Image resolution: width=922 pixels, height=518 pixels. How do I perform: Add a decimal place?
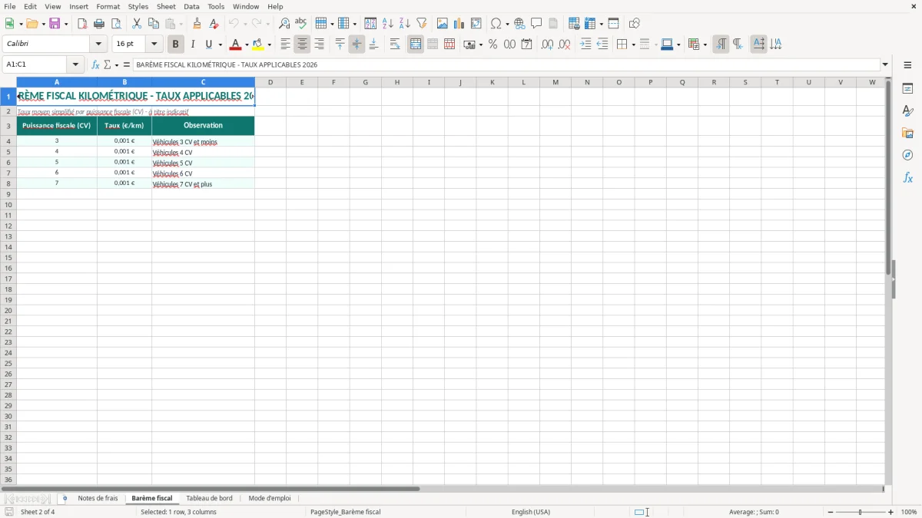pos(548,45)
